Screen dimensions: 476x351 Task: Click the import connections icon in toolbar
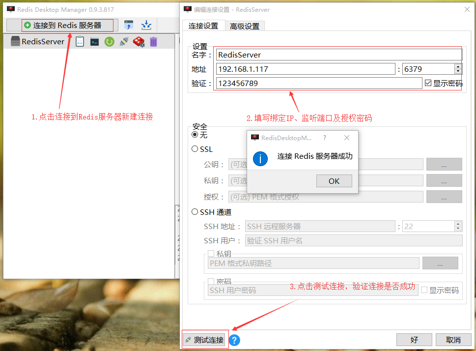tap(129, 25)
